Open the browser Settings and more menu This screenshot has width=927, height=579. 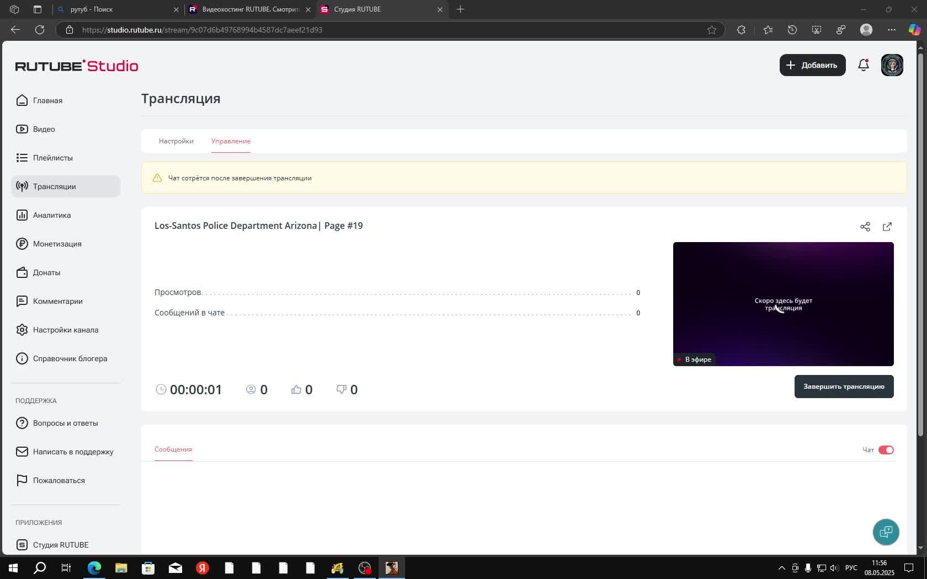point(892,30)
